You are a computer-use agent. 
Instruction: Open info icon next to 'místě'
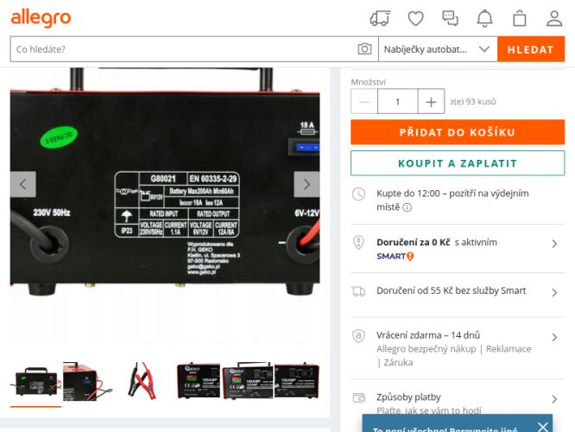407,207
